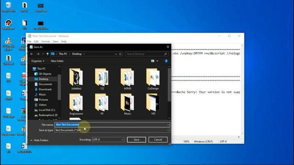Create a New folder
Viewport: 294px width, 165px height.
[57, 61]
